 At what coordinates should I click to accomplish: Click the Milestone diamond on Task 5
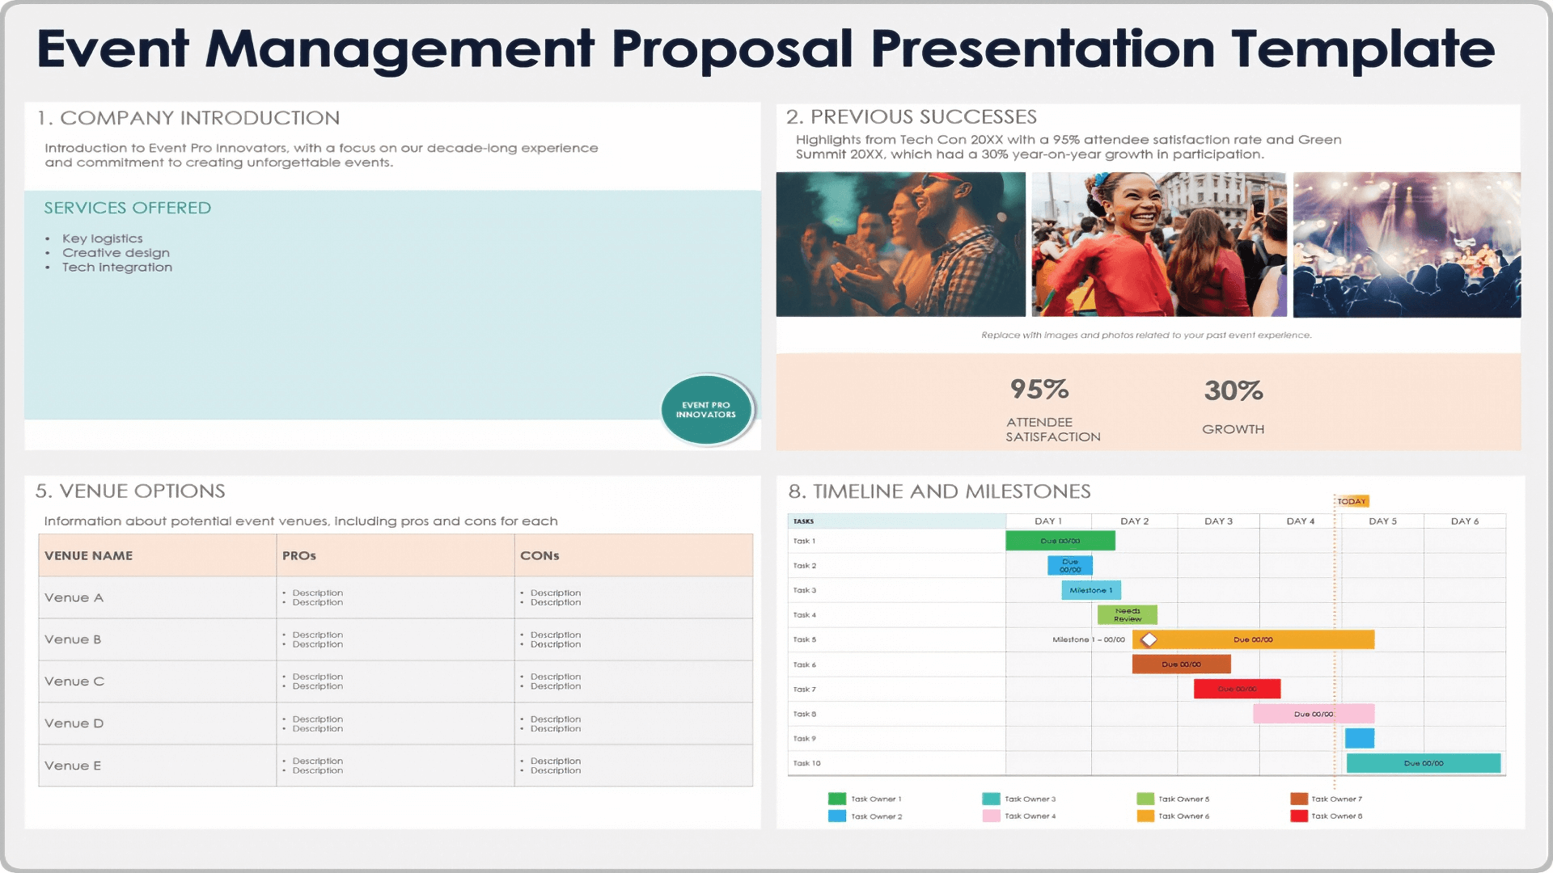(x=1149, y=640)
